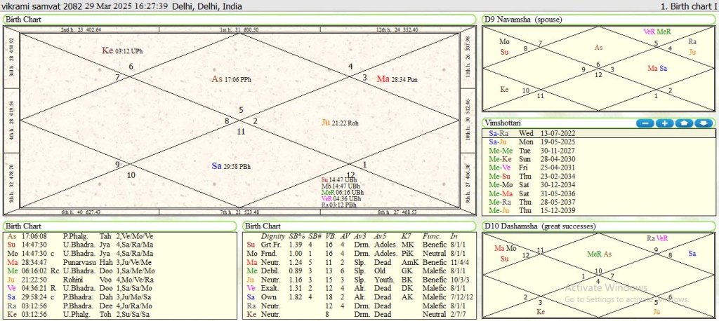Click the Func. column header in table
The height and width of the screenshot is (321, 719).
pos(433,236)
